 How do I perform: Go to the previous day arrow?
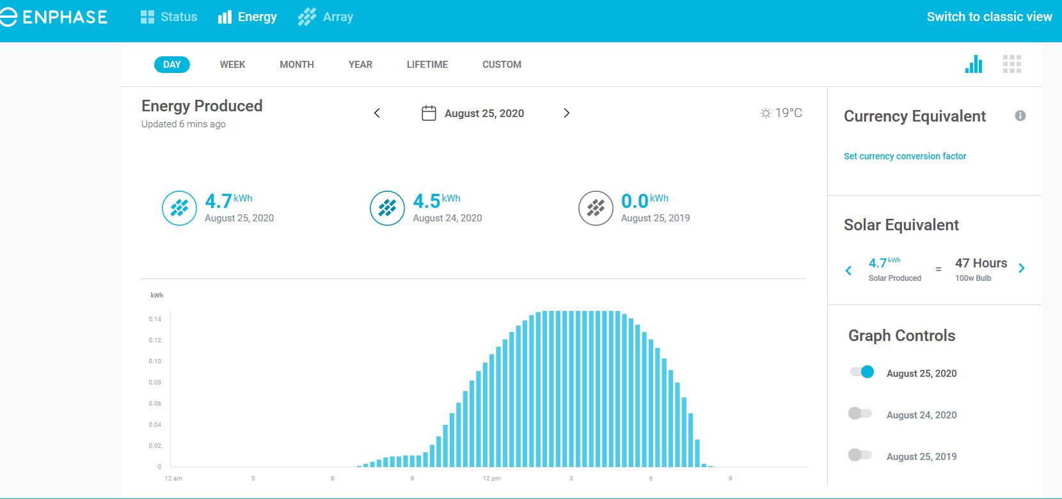pyautogui.click(x=377, y=113)
